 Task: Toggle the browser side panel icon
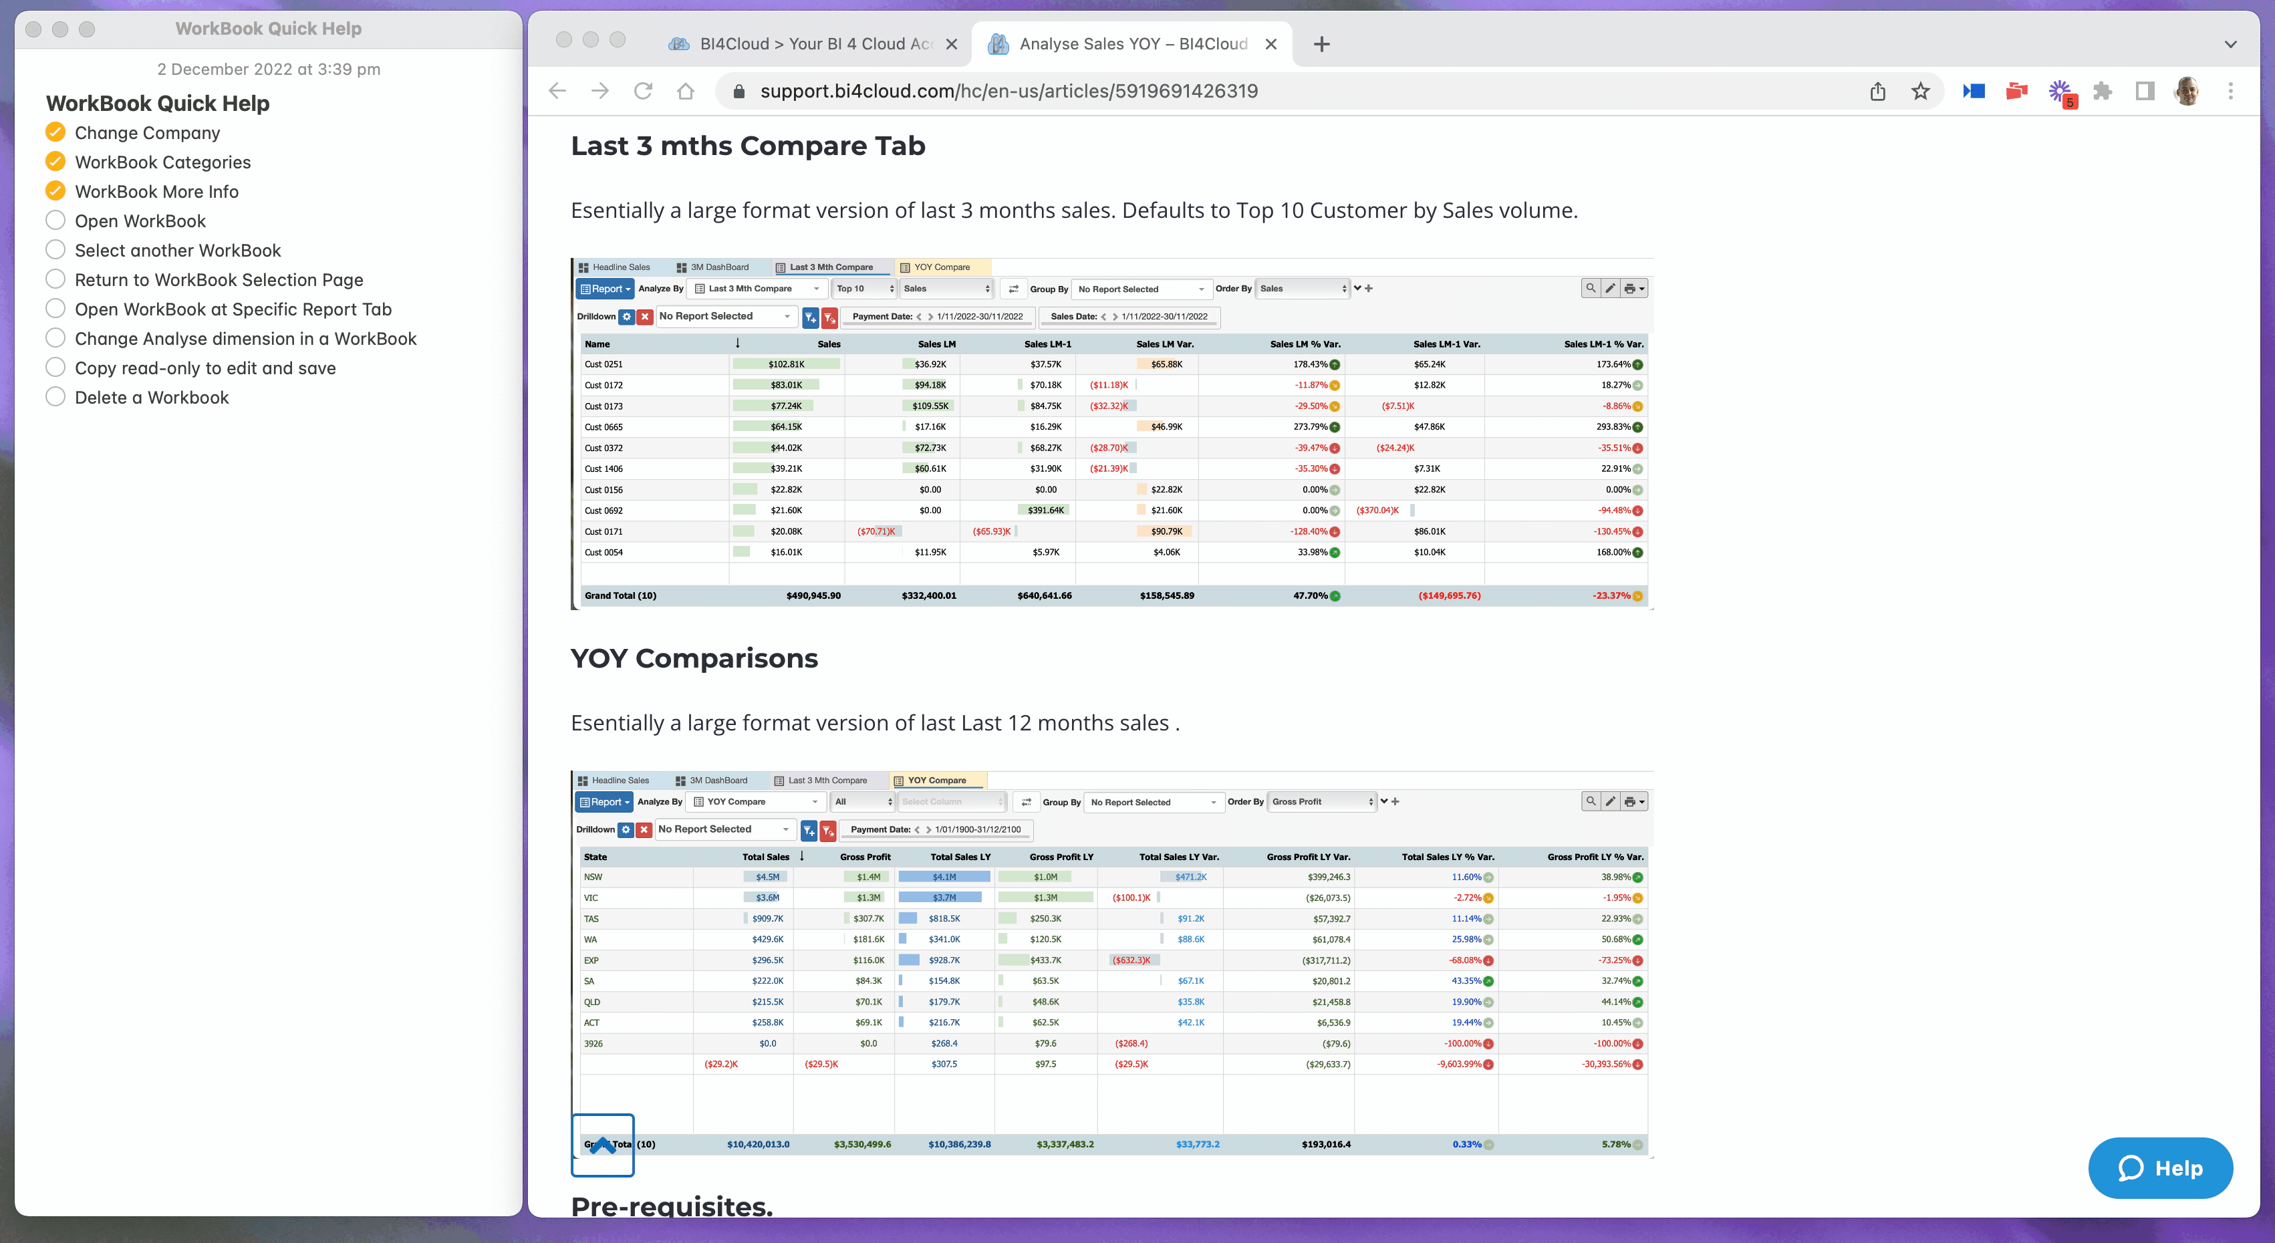(x=2144, y=91)
